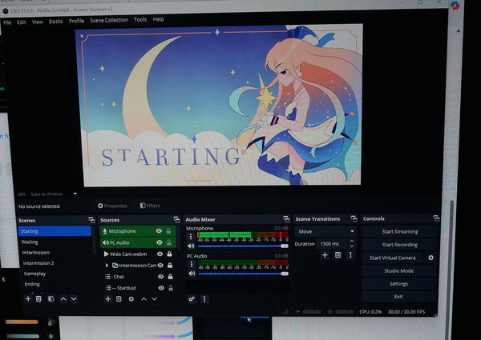481x340 pixels.
Task: Open the Filters button above the docks
Action: point(150,206)
